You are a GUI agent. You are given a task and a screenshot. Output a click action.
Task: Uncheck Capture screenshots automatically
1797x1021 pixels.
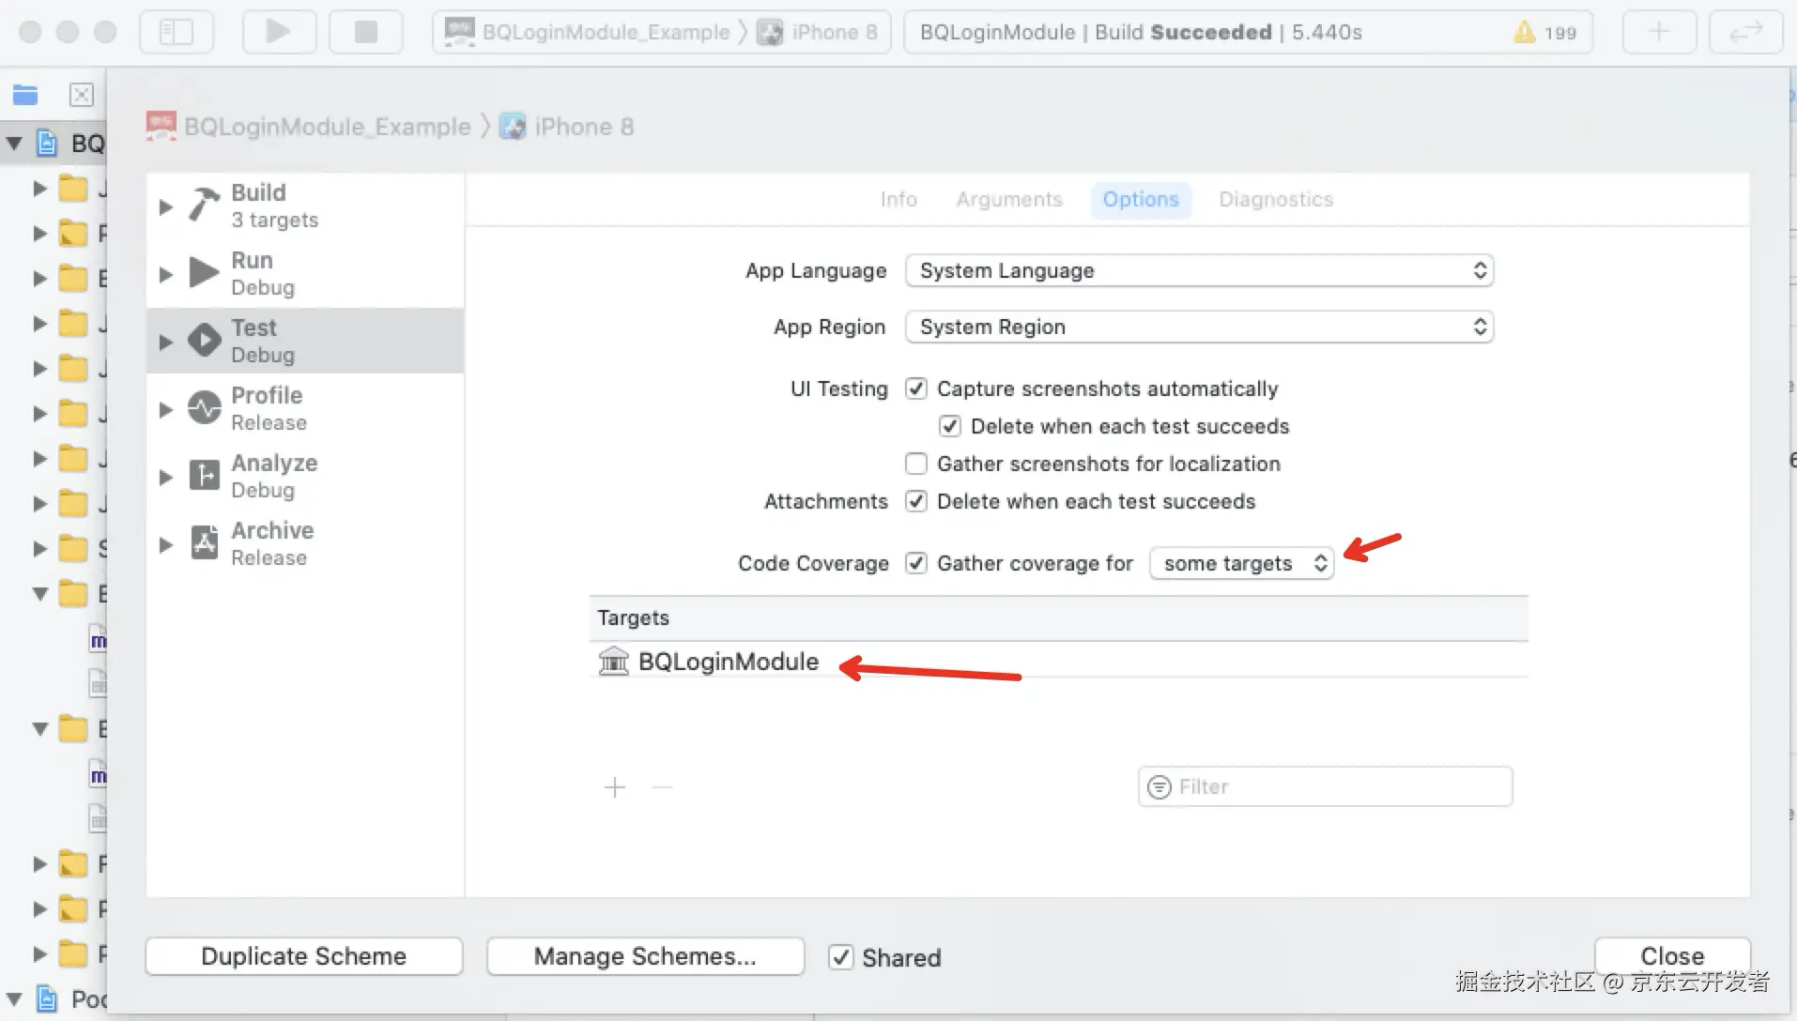pyautogui.click(x=916, y=389)
